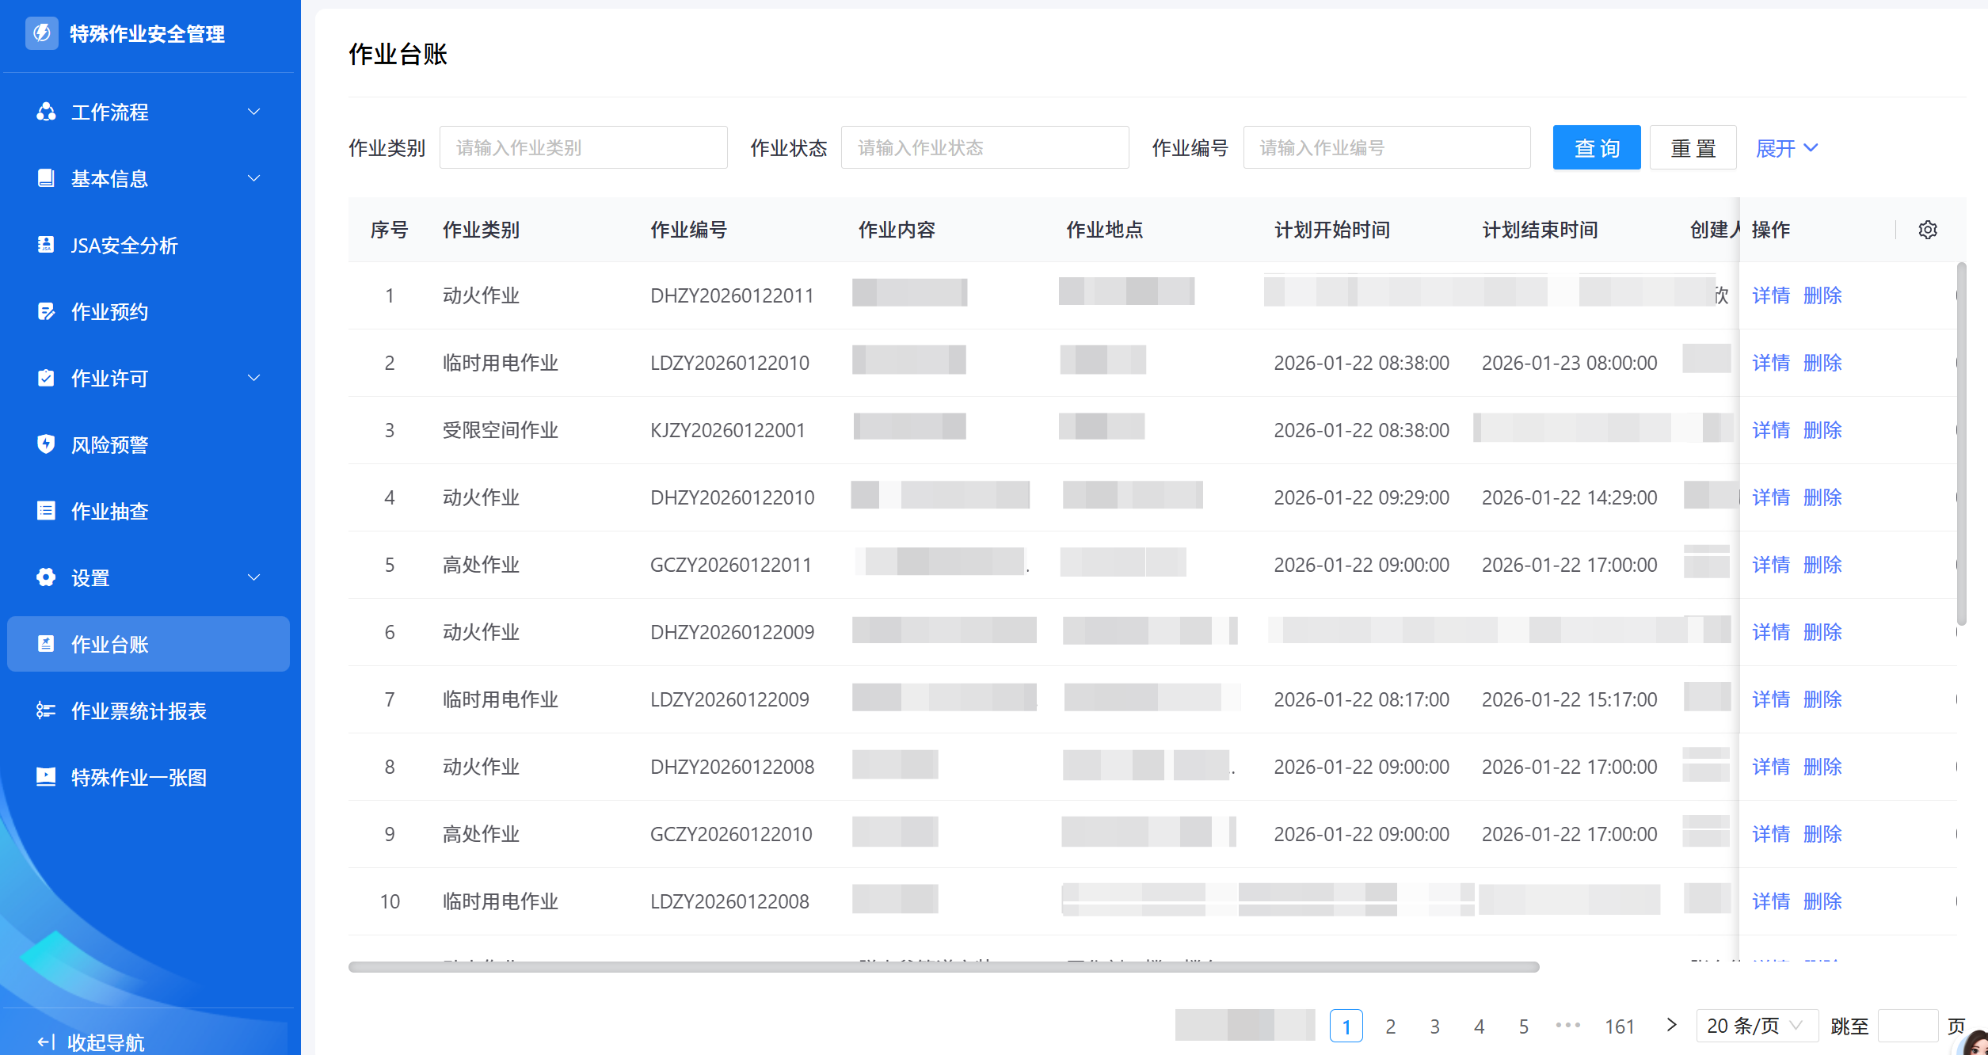
Task: Expand more filters with 展开
Action: point(1786,148)
